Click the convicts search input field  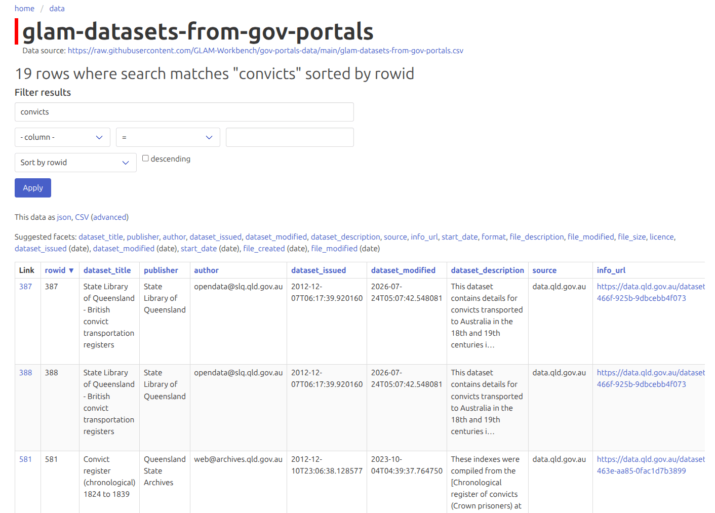(x=184, y=112)
